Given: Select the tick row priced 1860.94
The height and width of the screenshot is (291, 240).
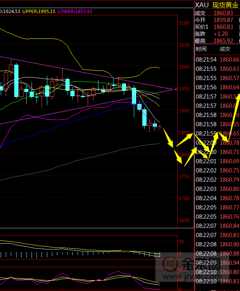Looking at the screenshot, I should (x=217, y=263).
